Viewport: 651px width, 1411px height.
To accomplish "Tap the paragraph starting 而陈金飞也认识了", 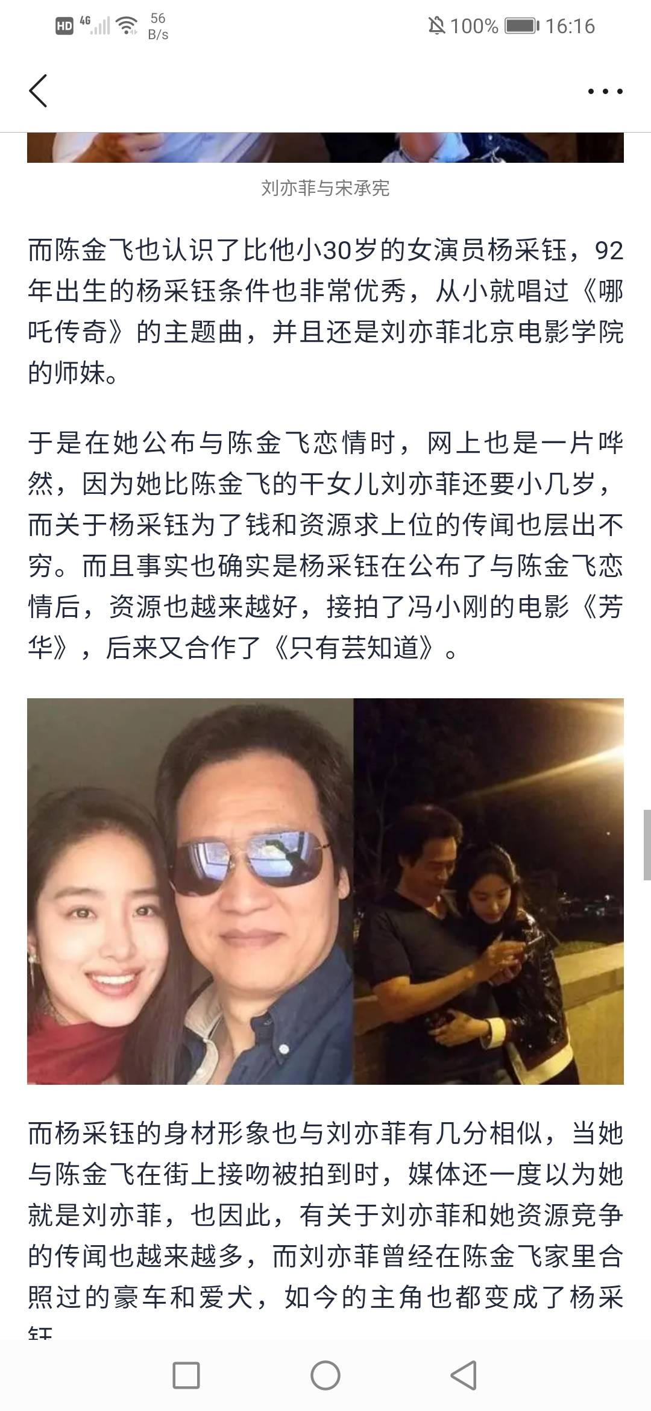I will coord(325,312).
